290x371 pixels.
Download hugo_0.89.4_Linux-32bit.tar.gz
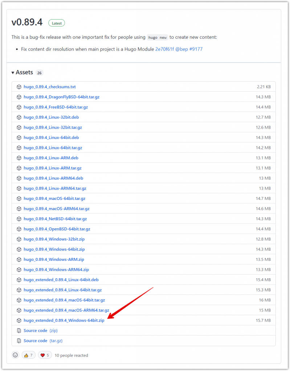[x=53, y=128]
